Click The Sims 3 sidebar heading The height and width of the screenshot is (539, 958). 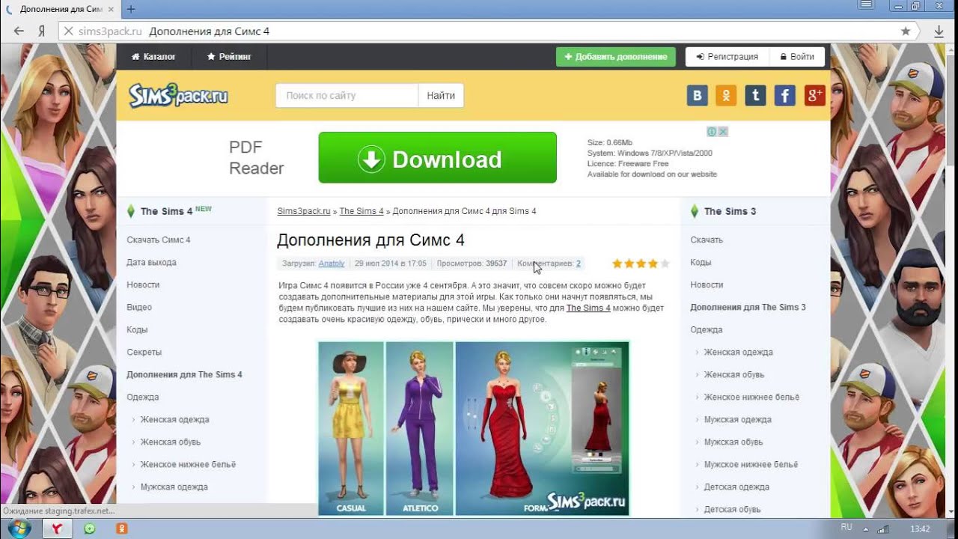pos(730,211)
